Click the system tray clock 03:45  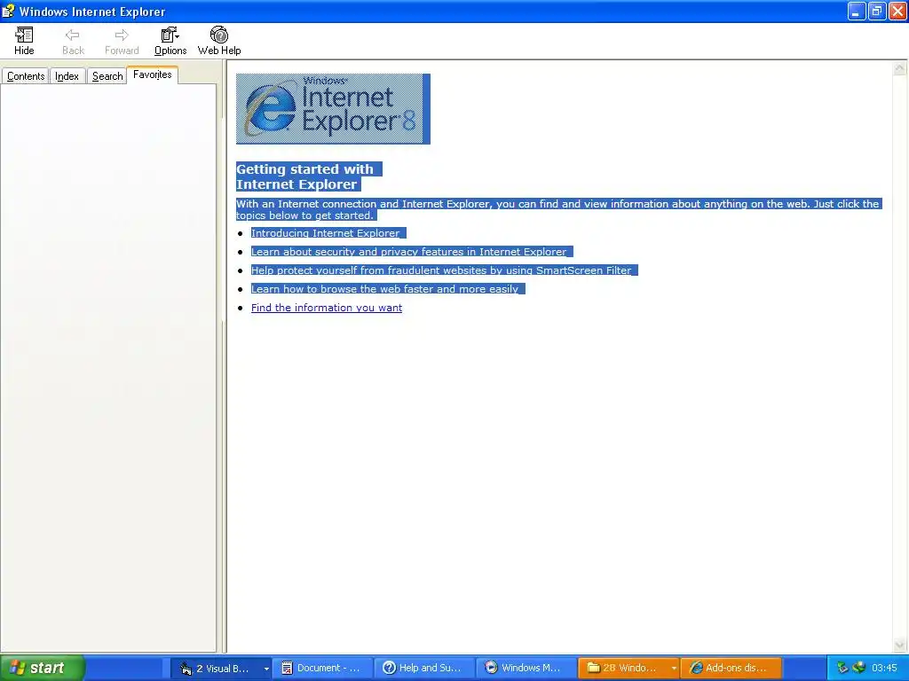click(x=885, y=668)
